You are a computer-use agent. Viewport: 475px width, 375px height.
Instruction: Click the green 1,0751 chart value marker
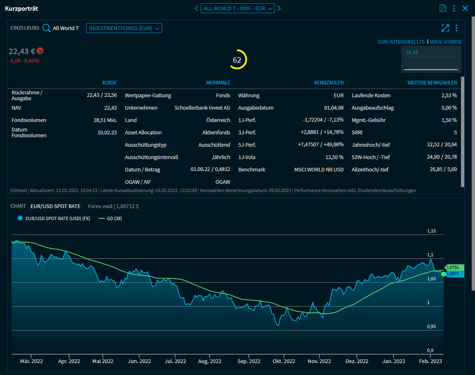click(454, 267)
